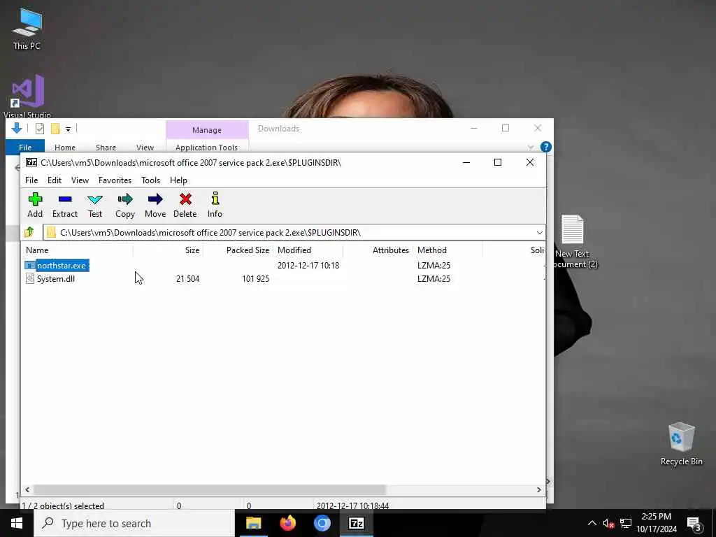The image size is (716, 537).
Task: Open the Help menu
Action: pos(178,180)
